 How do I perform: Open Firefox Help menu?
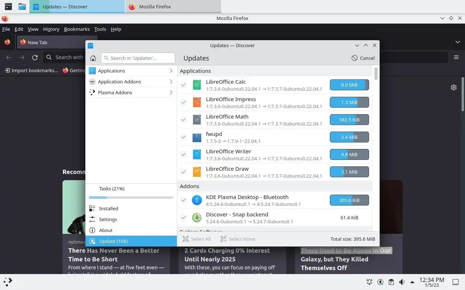[116, 29]
